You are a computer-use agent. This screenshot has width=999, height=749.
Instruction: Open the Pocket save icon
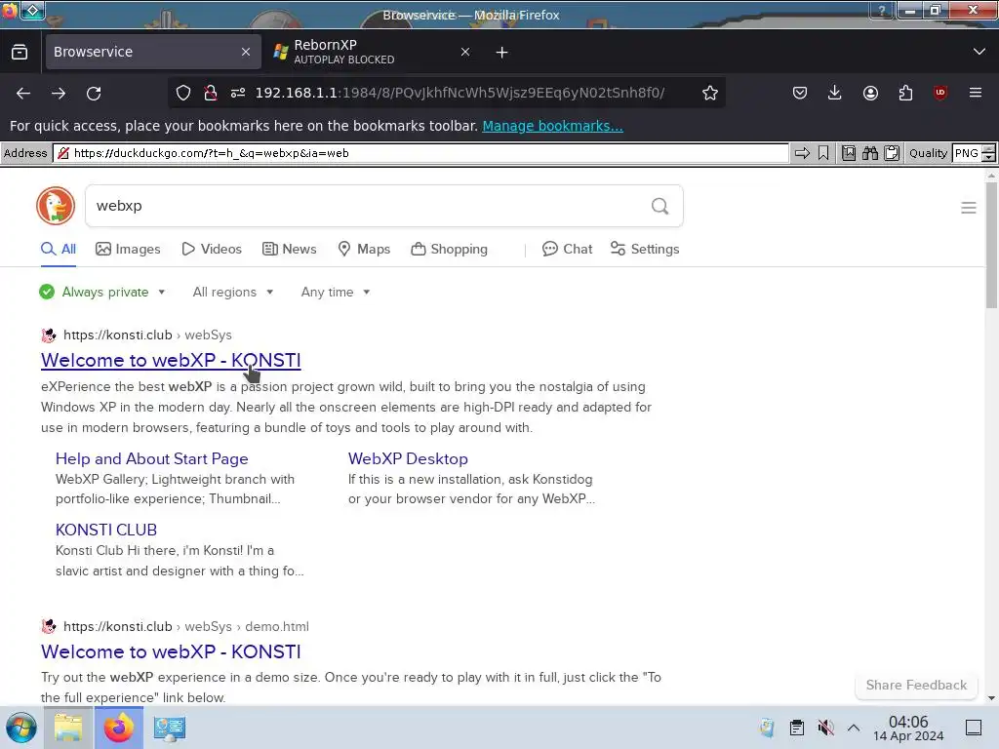coord(800,93)
